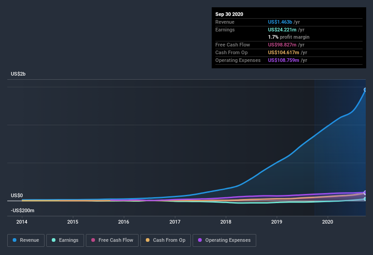Viewport: 373px width, 255px height.
Task: Click the Sep 30 2020 tooltip date
Action: pyautogui.click(x=229, y=14)
